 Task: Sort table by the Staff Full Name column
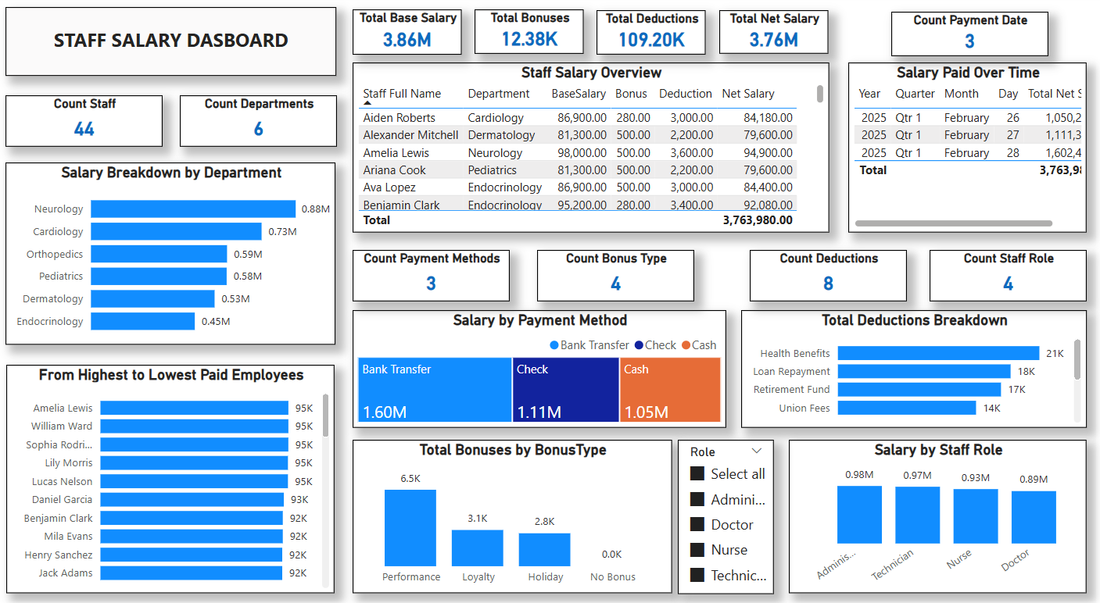click(403, 93)
